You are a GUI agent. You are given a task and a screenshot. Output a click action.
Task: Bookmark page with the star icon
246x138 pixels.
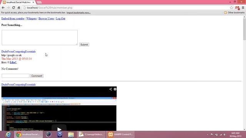(x=231, y=8)
